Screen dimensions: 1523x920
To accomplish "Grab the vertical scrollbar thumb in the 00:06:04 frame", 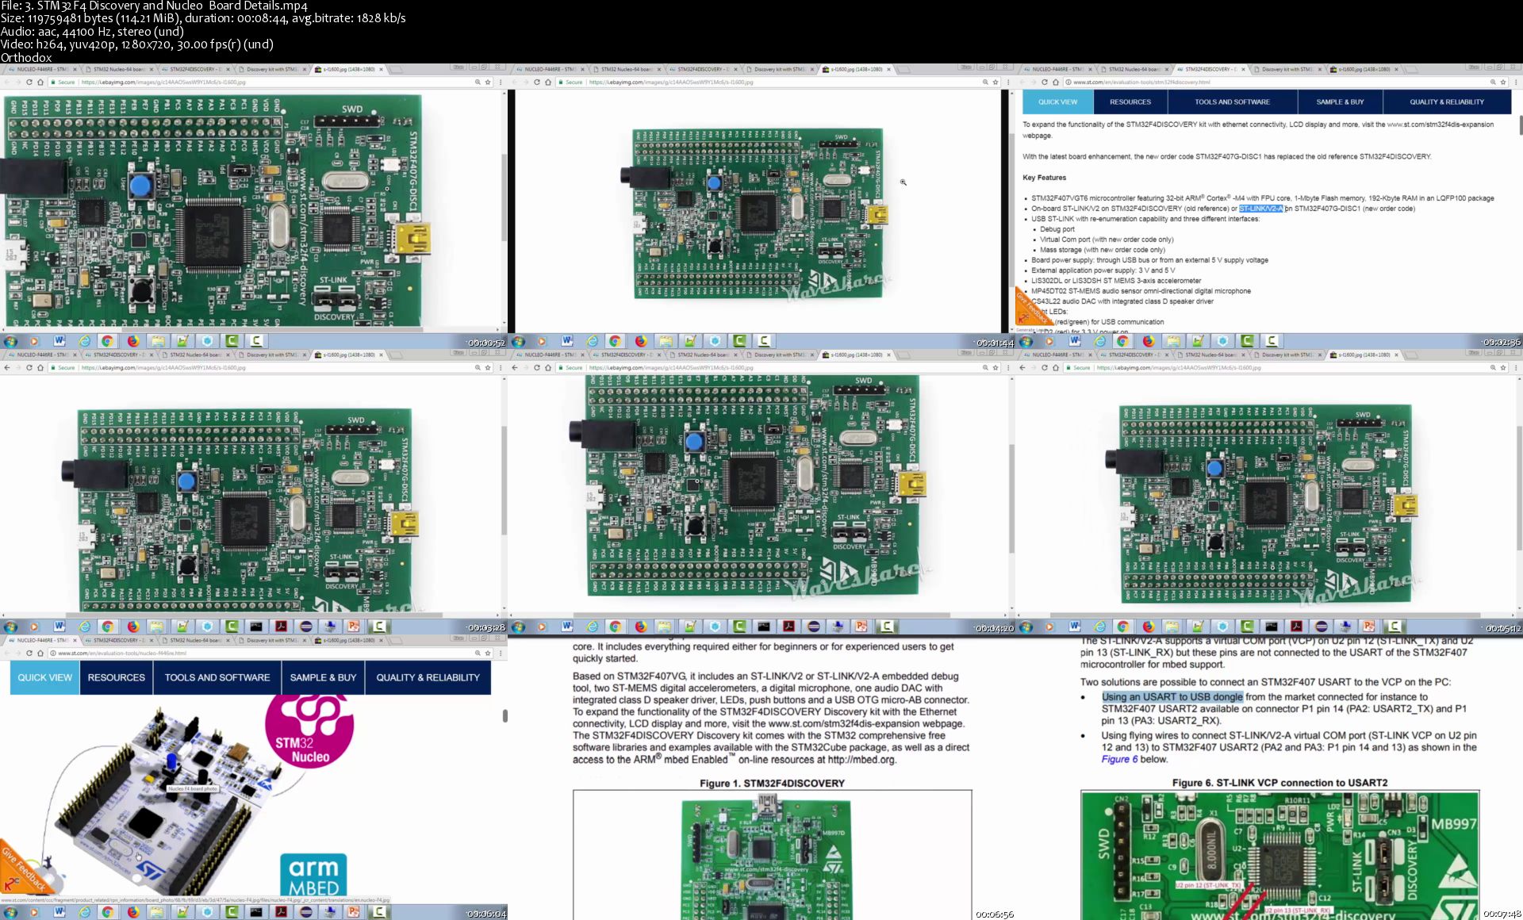I will 504,715.
